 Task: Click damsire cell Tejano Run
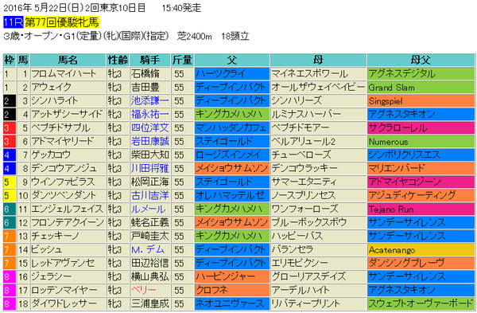[x=421, y=209]
